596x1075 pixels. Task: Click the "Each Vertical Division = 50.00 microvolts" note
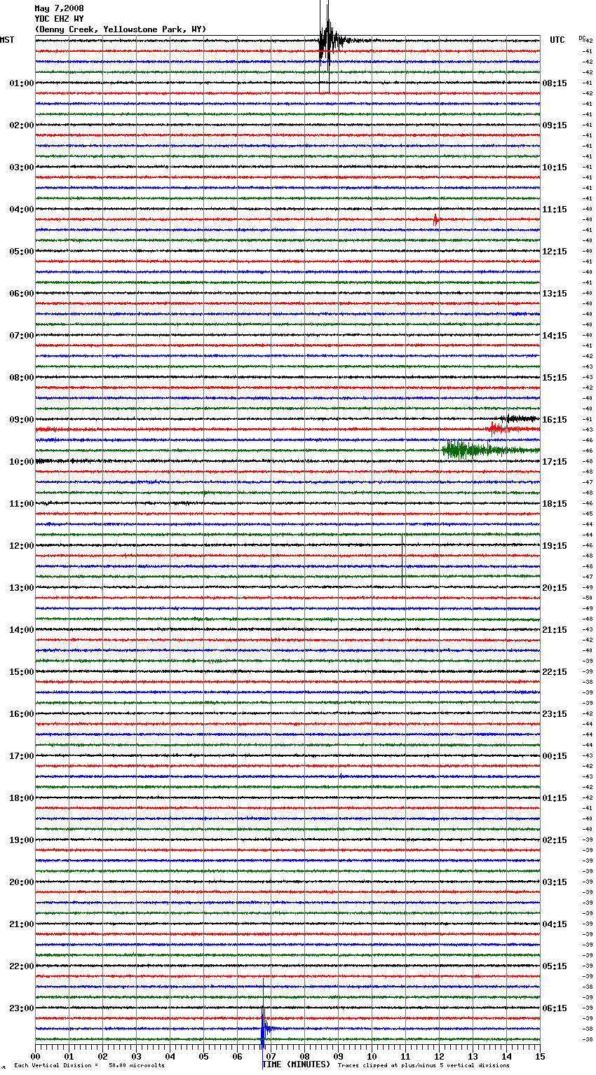[89, 1065]
